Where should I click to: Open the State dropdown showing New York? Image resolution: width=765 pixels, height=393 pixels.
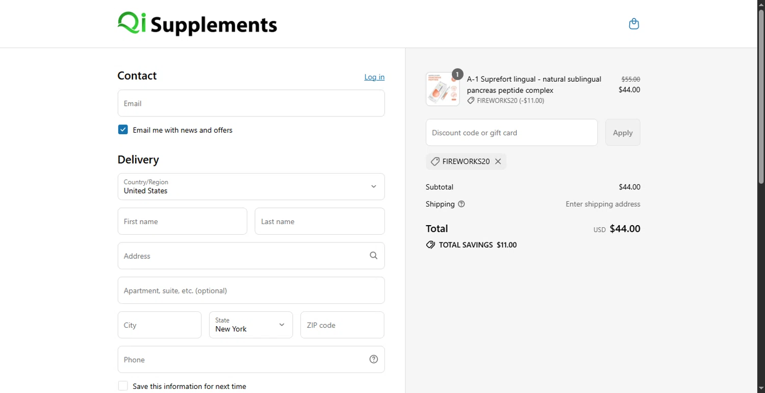(x=251, y=325)
